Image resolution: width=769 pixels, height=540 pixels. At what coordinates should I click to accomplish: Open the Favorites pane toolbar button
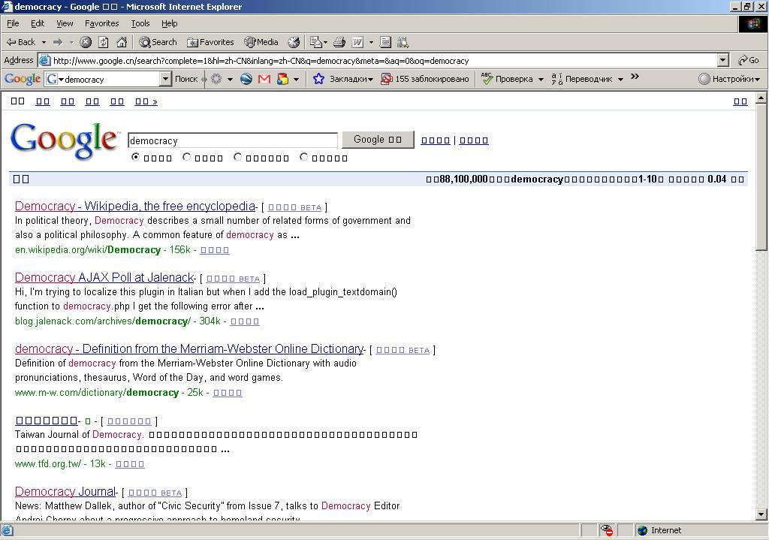coord(211,42)
